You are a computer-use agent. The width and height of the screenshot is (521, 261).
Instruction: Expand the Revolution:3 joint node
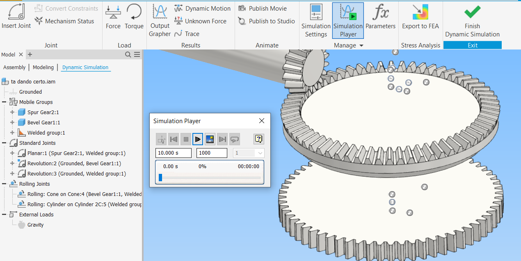12,173
